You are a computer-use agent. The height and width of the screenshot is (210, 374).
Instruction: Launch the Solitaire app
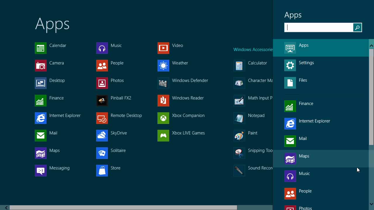coord(102,153)
